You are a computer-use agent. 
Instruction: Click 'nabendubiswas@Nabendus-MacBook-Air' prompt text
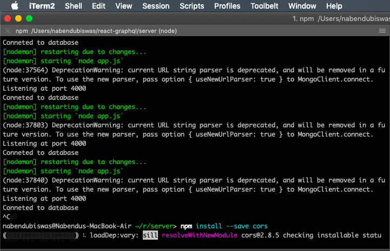click(x=67, y=226)
